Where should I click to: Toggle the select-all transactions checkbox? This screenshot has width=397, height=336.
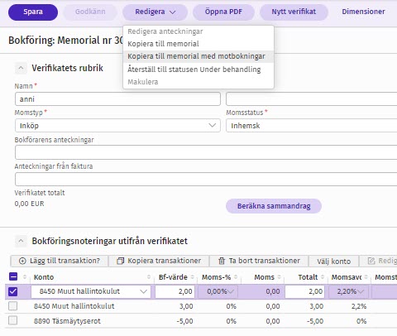pyautogui.click(x=13, y=276)
